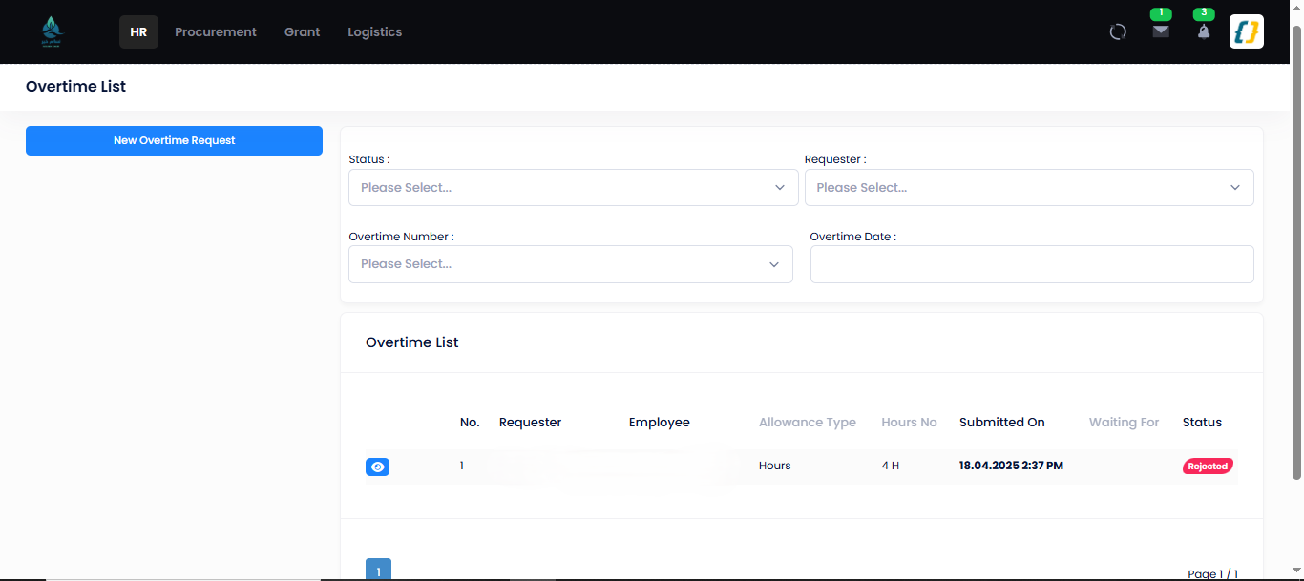Focus the Overtime Date input field

click(x=1032, y=264)
